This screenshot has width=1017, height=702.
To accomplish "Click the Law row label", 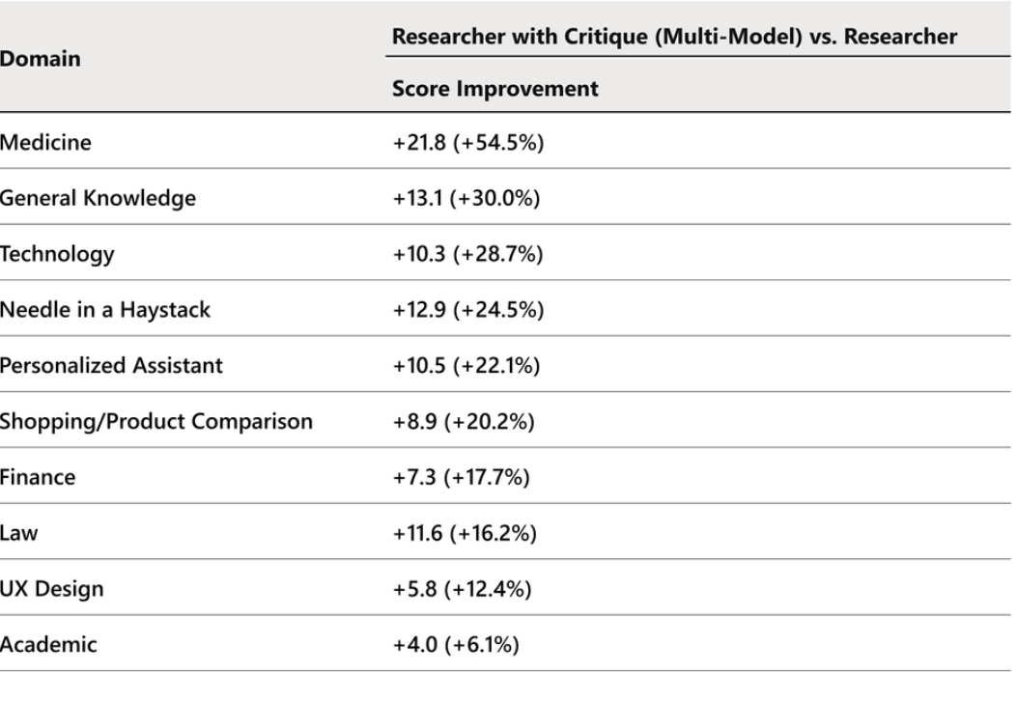I will [19, 533].
